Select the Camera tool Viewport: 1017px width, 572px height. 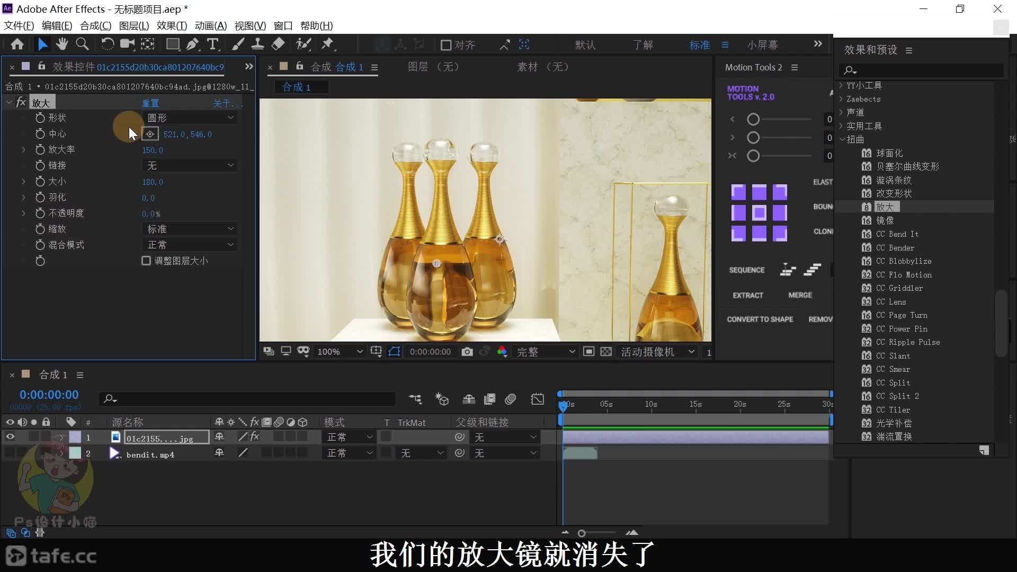coord(127,44)
